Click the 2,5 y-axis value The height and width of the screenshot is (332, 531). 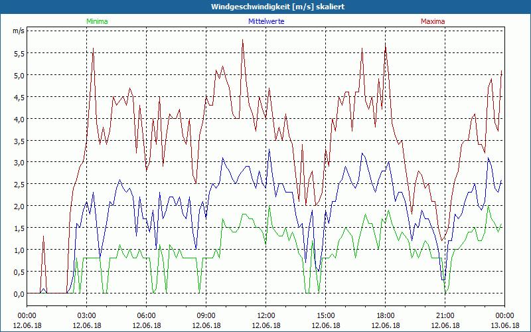tap(19, 185)
